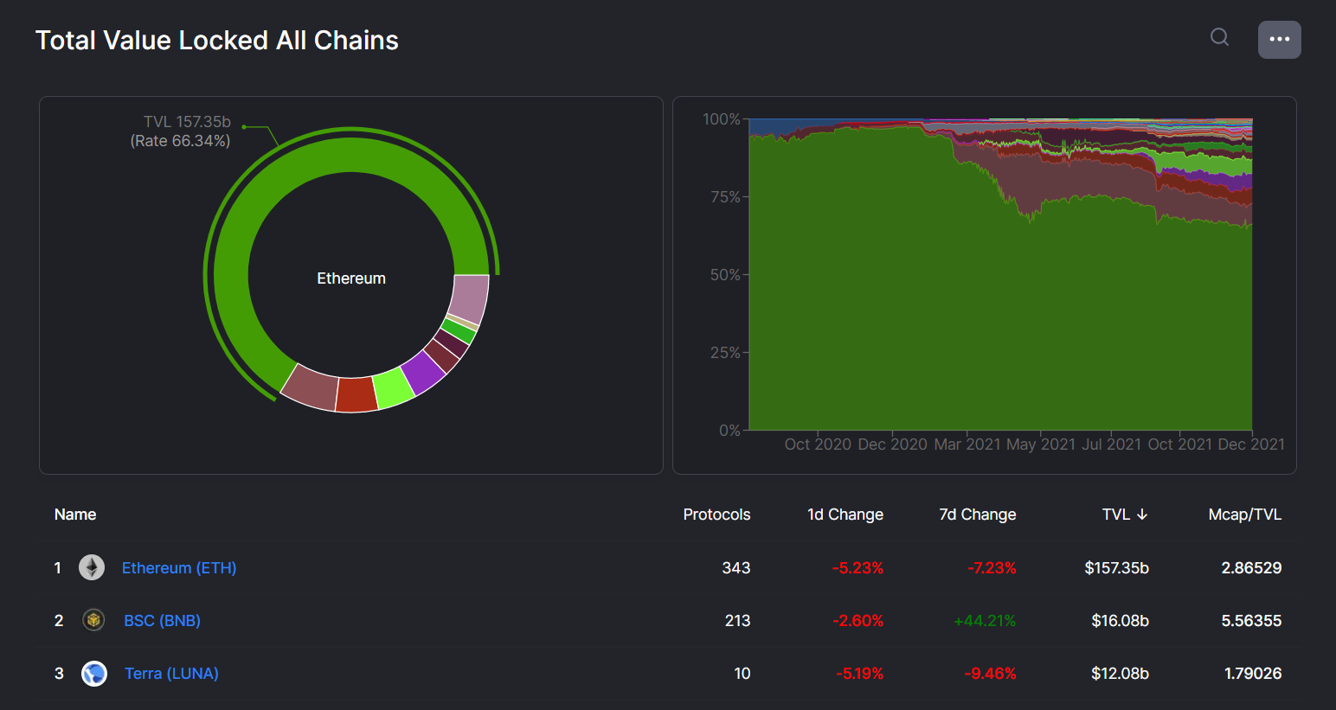This screenshot has width=1336, height=710.
Task: Click Terra Mcap/TVL value 1.79026
Action: tap(1253, 674)
